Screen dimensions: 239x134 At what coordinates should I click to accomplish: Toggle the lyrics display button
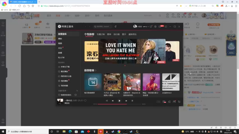click(132, 101)
